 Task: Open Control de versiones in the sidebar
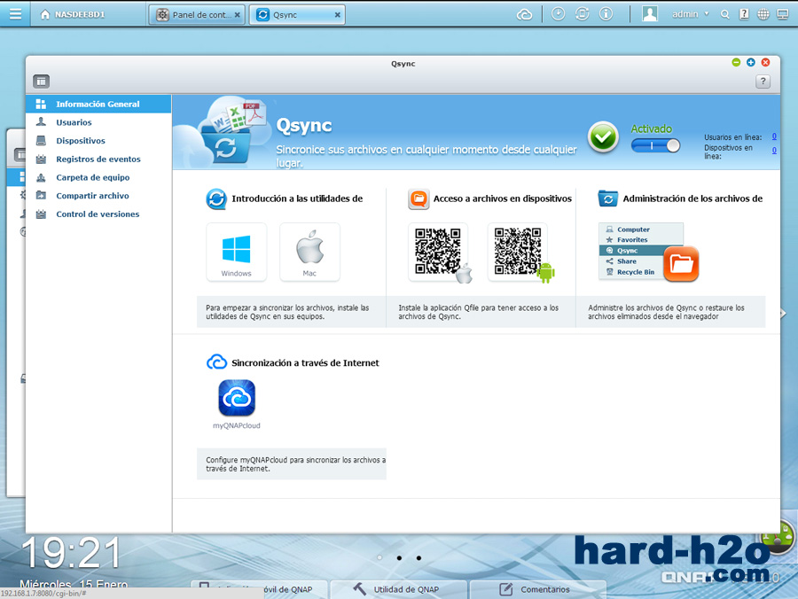(x=98, y=214)
